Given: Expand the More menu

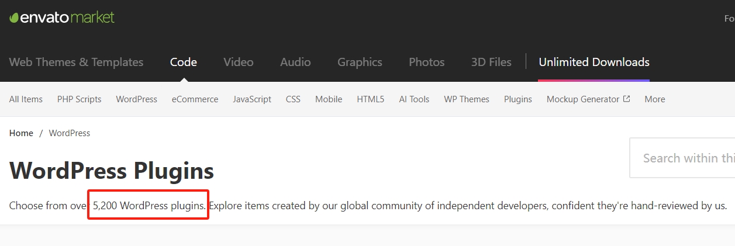Looking at the screenshot, I should tap(654, 99).
